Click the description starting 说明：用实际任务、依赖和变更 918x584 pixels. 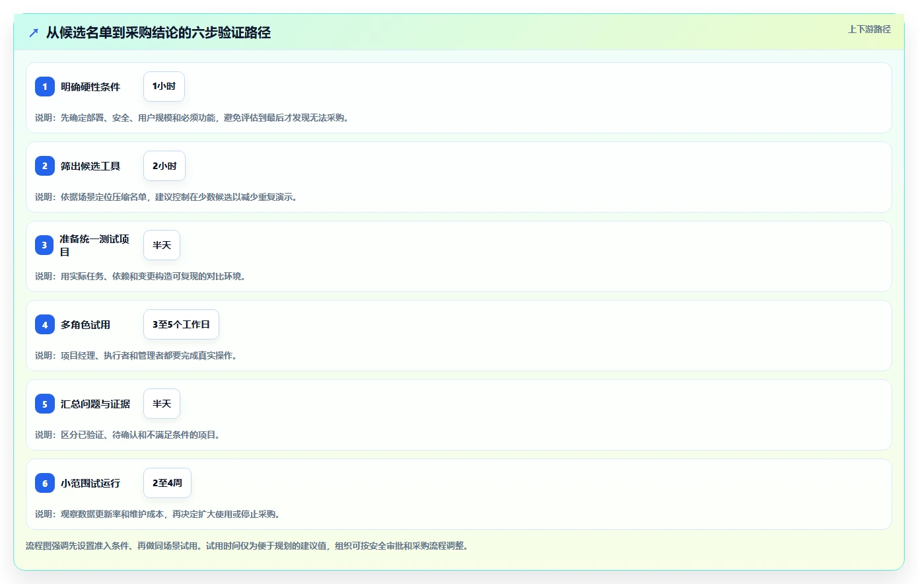tap(141, 276)
